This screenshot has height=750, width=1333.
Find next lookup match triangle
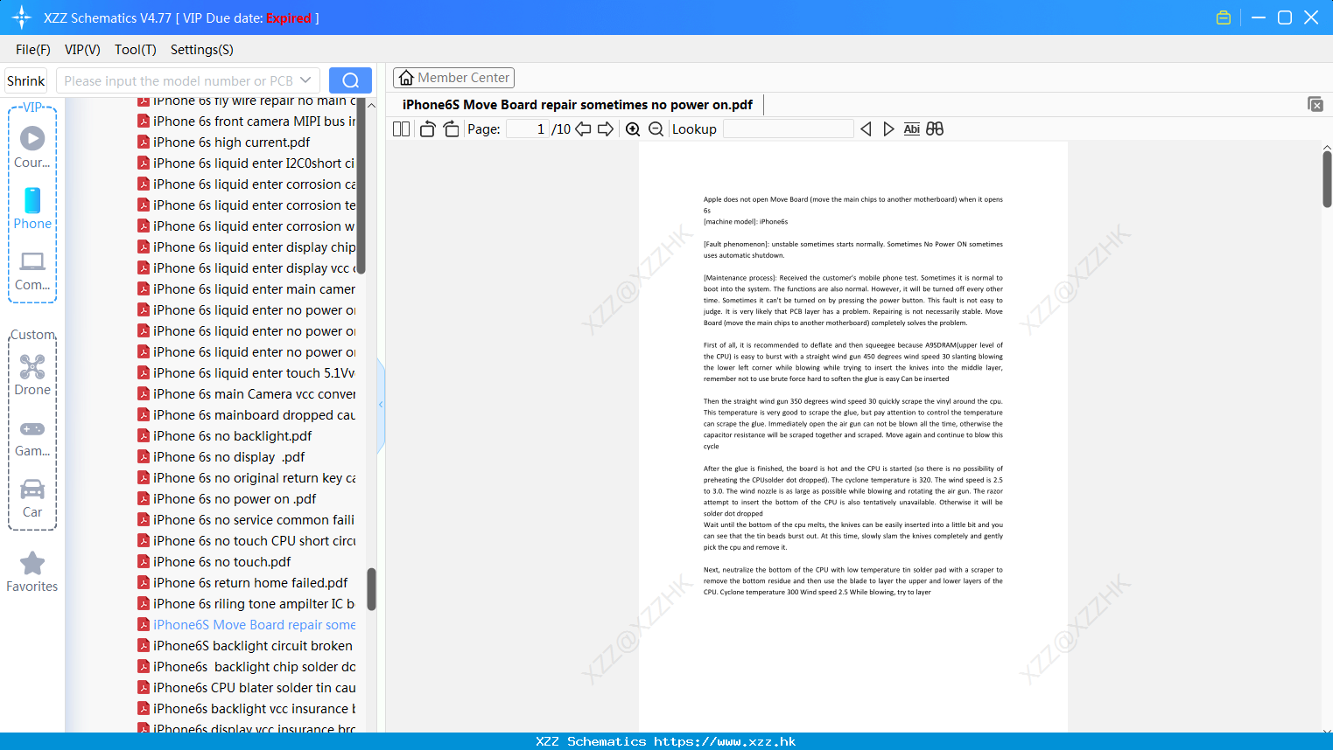(x=888, y=129)
